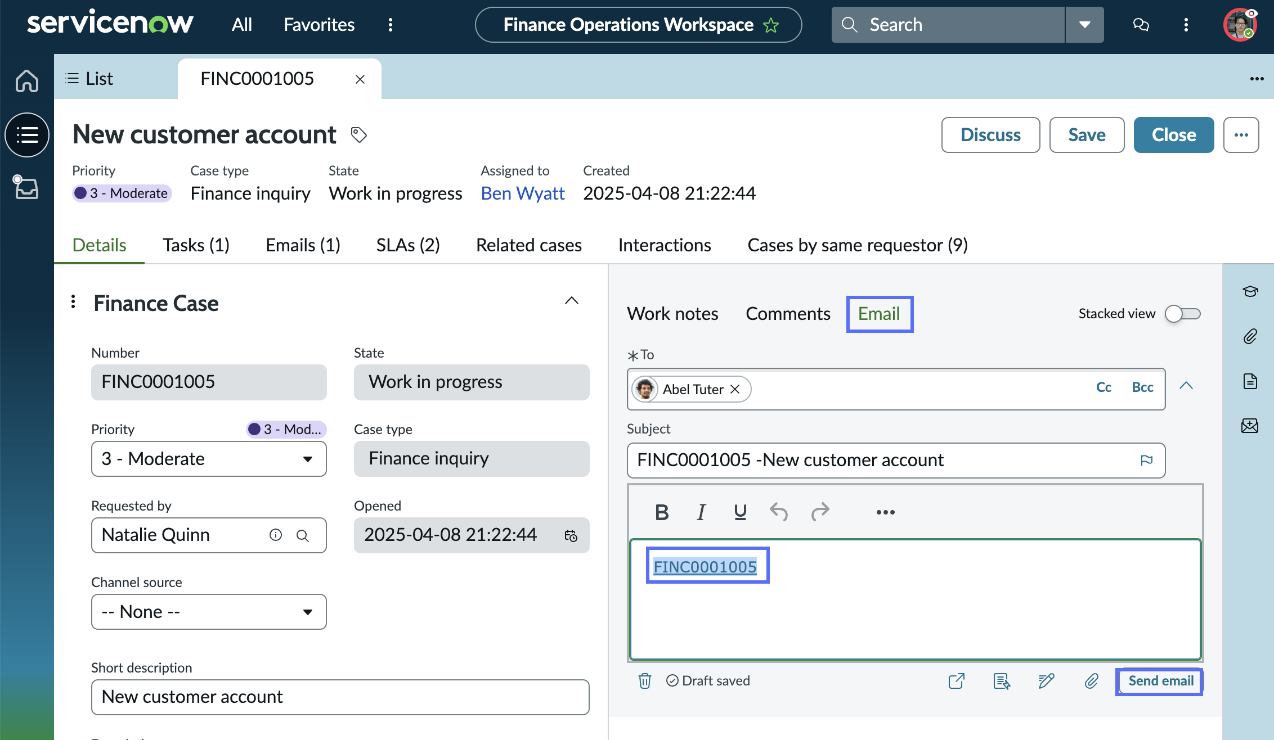Viewport: 1274px width, 740px height.
Task: Switch to Work notes tab
Action: coord(672,314)
